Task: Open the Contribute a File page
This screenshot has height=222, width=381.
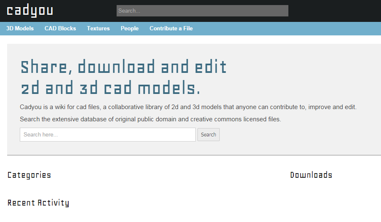Action: 171,28
